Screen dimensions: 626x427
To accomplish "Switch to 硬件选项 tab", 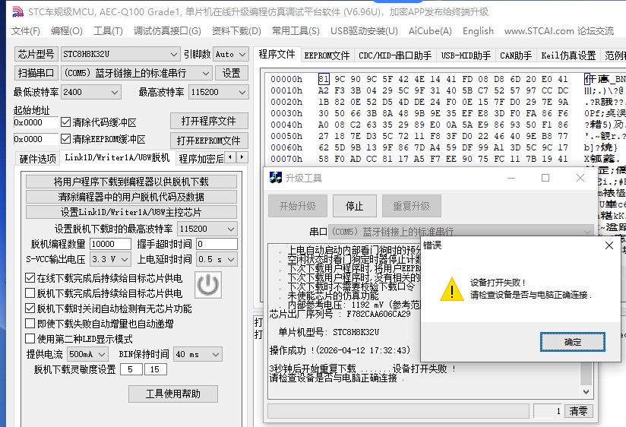I will [37, 159].
